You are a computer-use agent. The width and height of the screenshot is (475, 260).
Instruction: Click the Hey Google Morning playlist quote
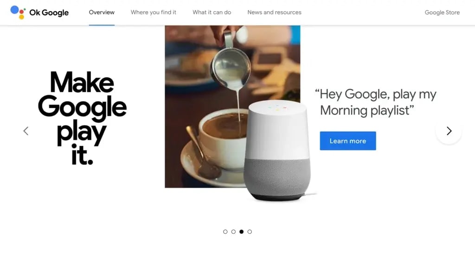(x=376, y=102)
